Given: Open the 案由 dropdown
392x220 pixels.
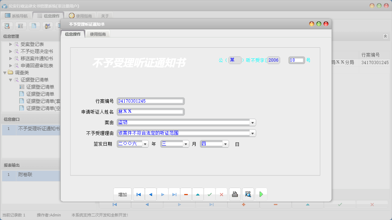Looking at the screenshot, I should coord(253,122).
